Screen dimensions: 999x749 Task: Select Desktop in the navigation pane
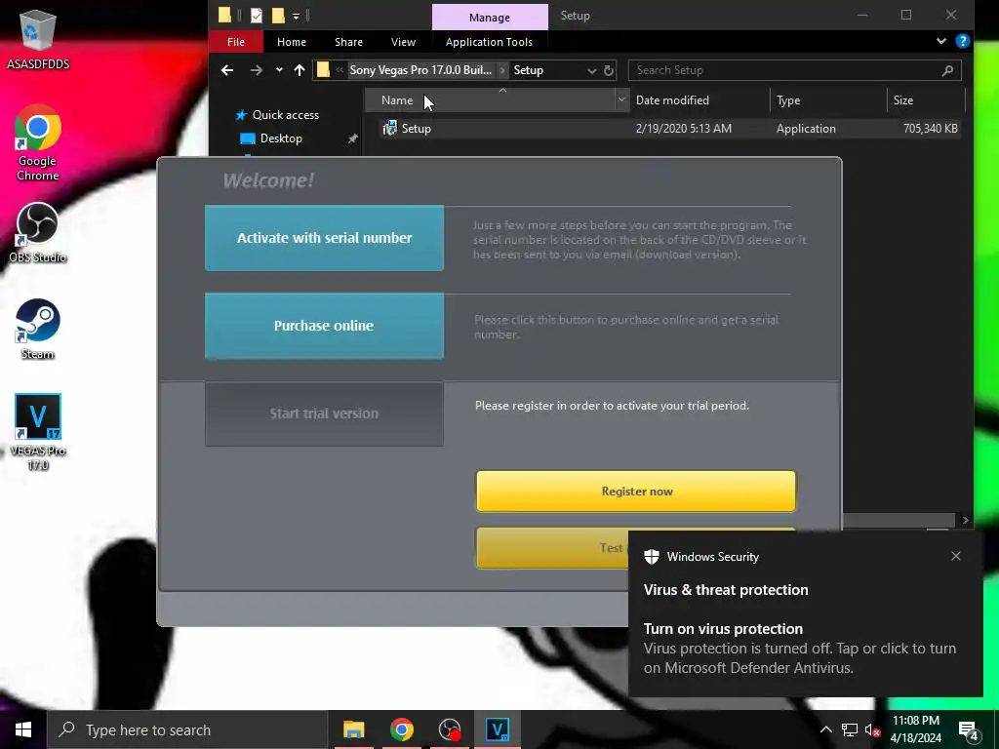[x=280, y=138]
